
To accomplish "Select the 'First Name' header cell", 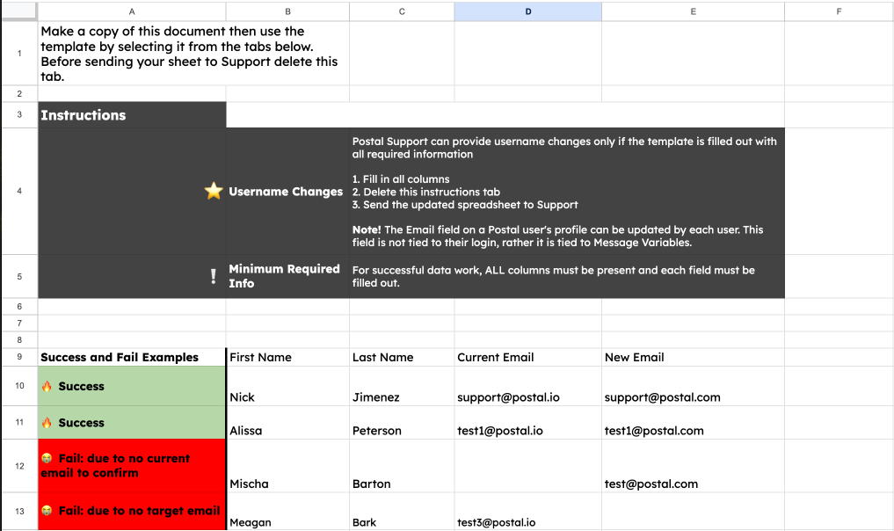I will tap(287, 357).
